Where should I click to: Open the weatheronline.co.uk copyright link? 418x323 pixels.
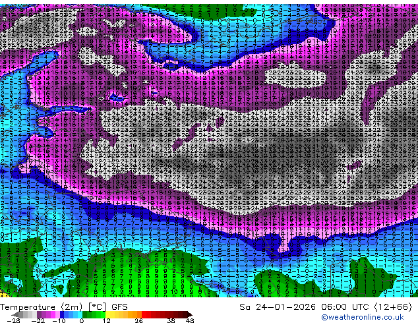point(362,317)
